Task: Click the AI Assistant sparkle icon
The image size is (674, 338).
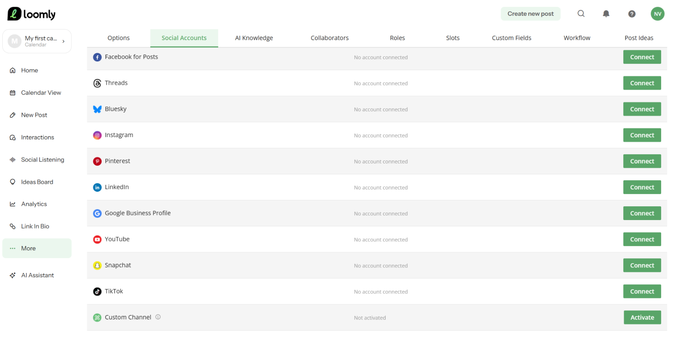Action: pos(12,275)
